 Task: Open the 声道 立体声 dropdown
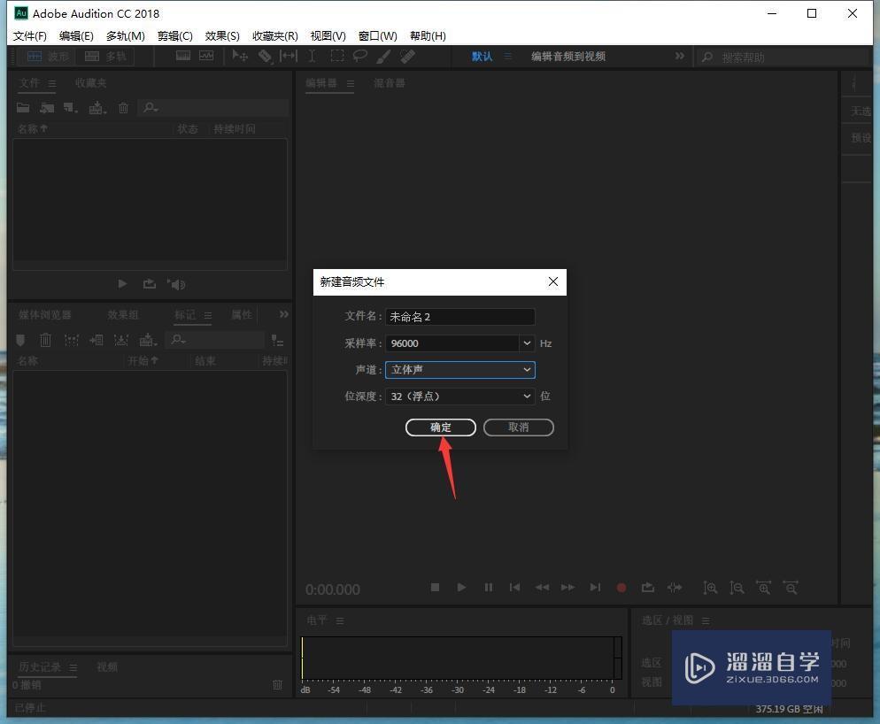[459, 370]
